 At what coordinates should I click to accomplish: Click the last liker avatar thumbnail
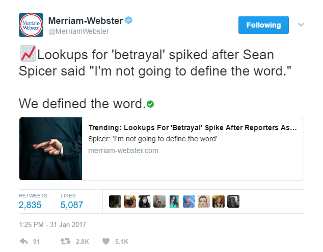pos(233,201)
